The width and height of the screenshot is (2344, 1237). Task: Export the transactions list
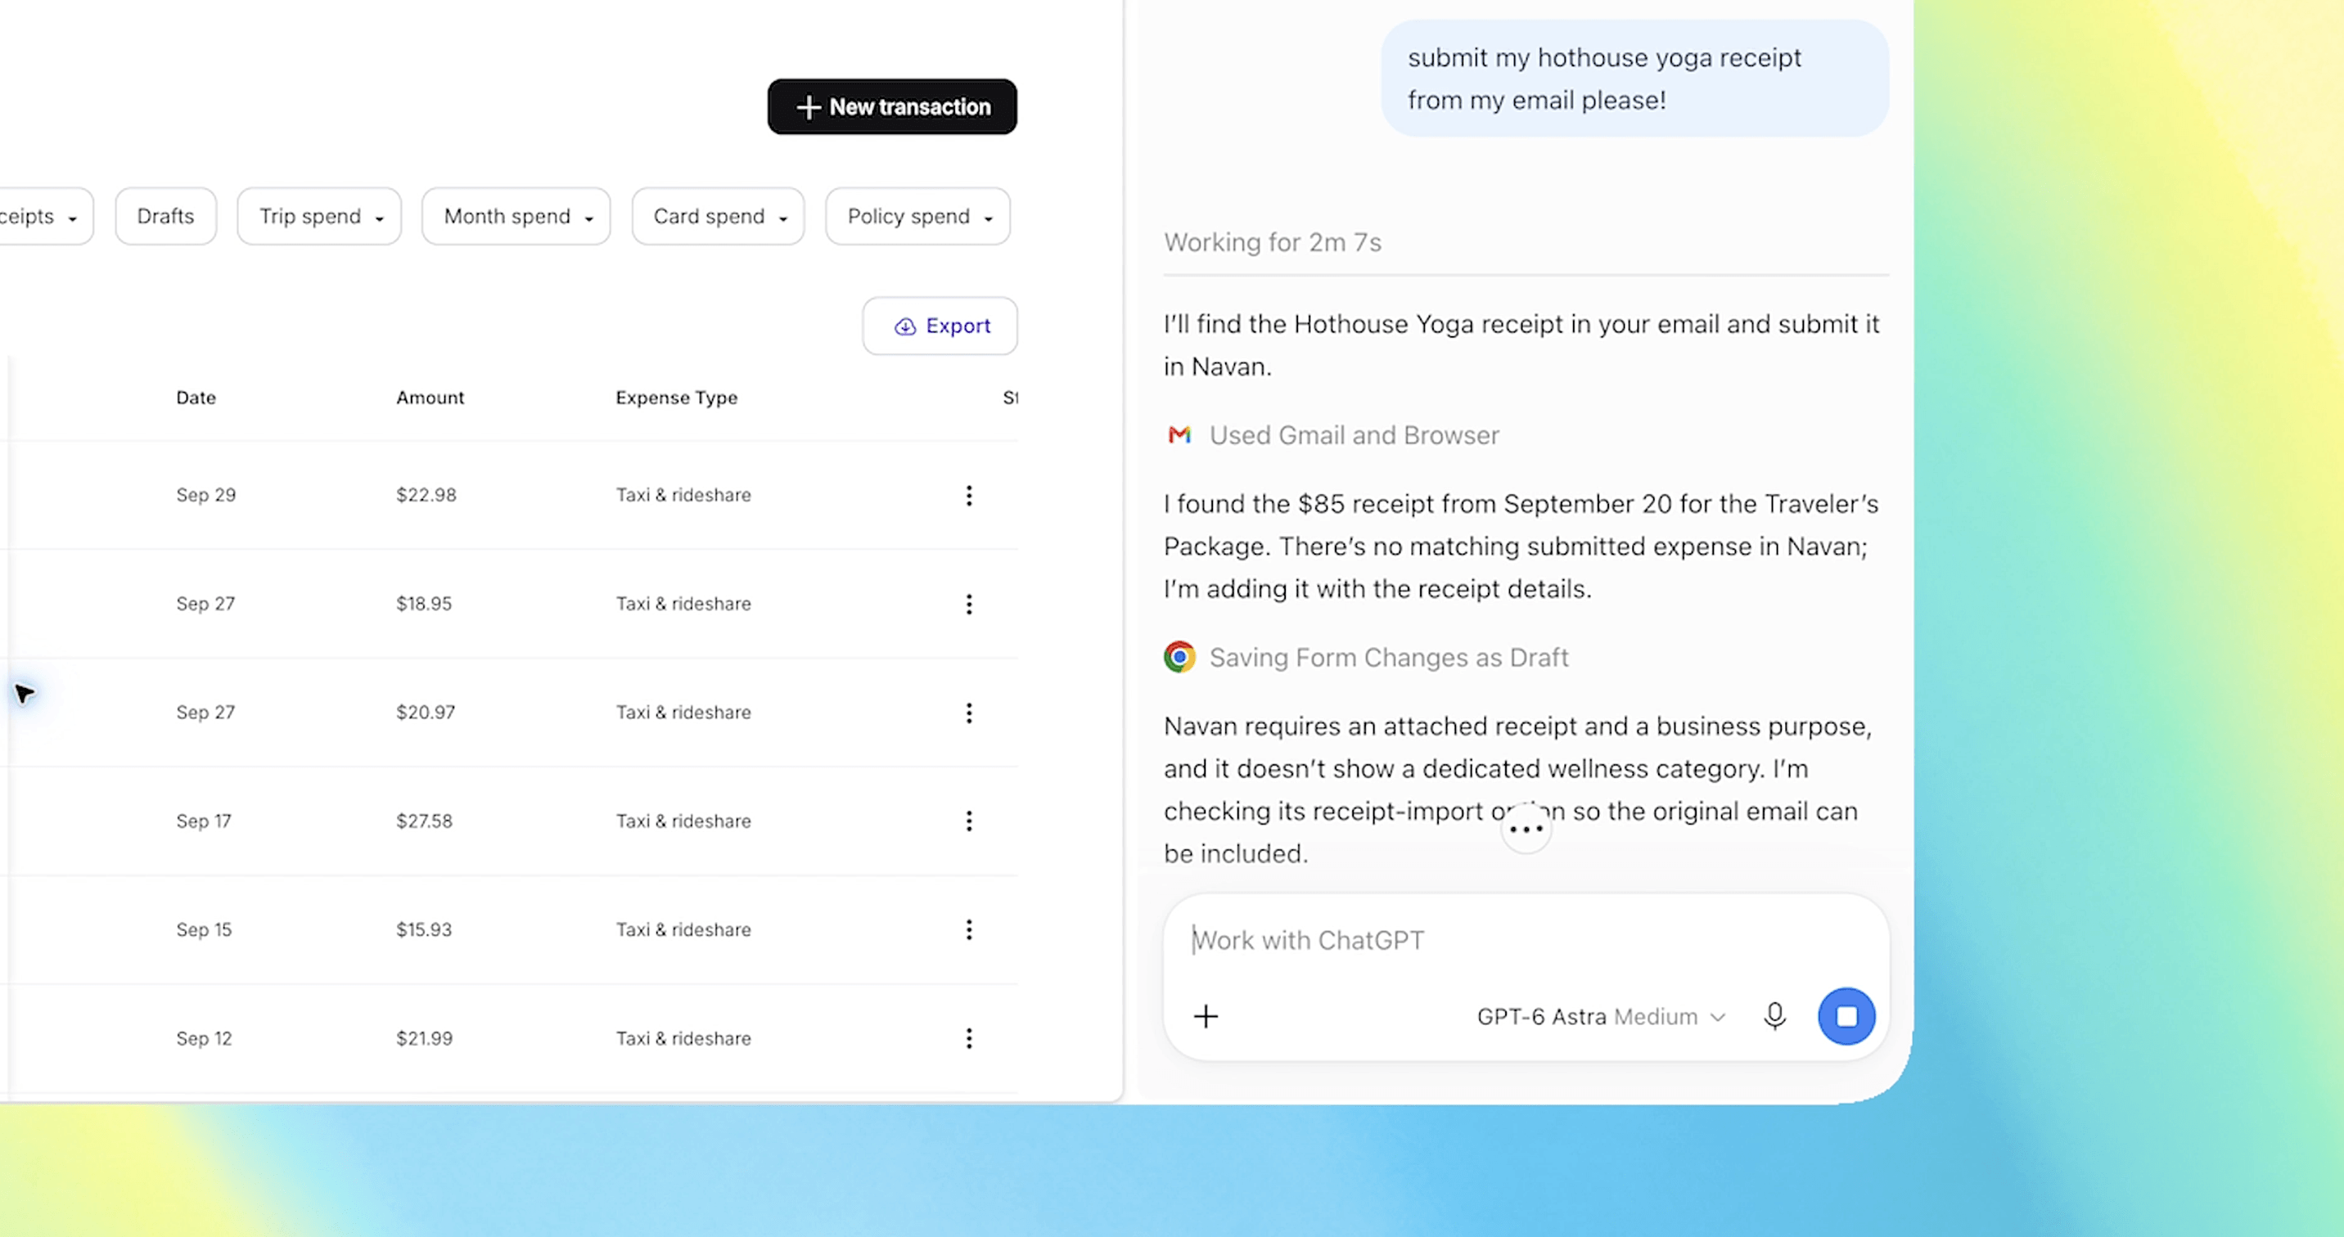pos(940,326)
